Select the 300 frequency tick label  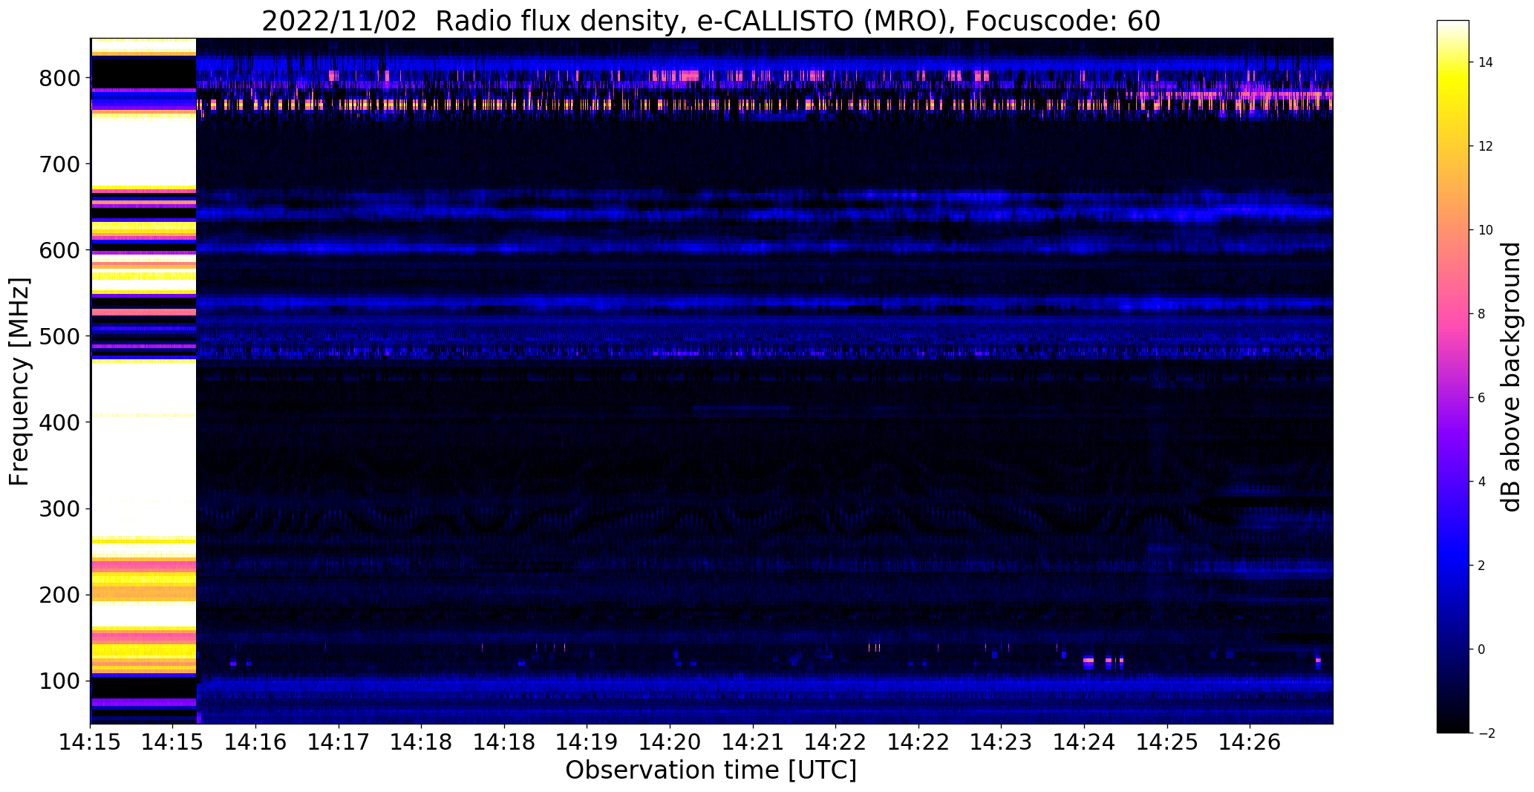pos(59,508)
